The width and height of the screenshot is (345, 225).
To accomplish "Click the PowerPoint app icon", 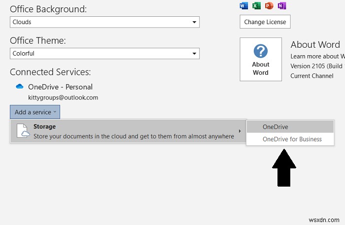I will pyautogui.click(x=269, y=5).
